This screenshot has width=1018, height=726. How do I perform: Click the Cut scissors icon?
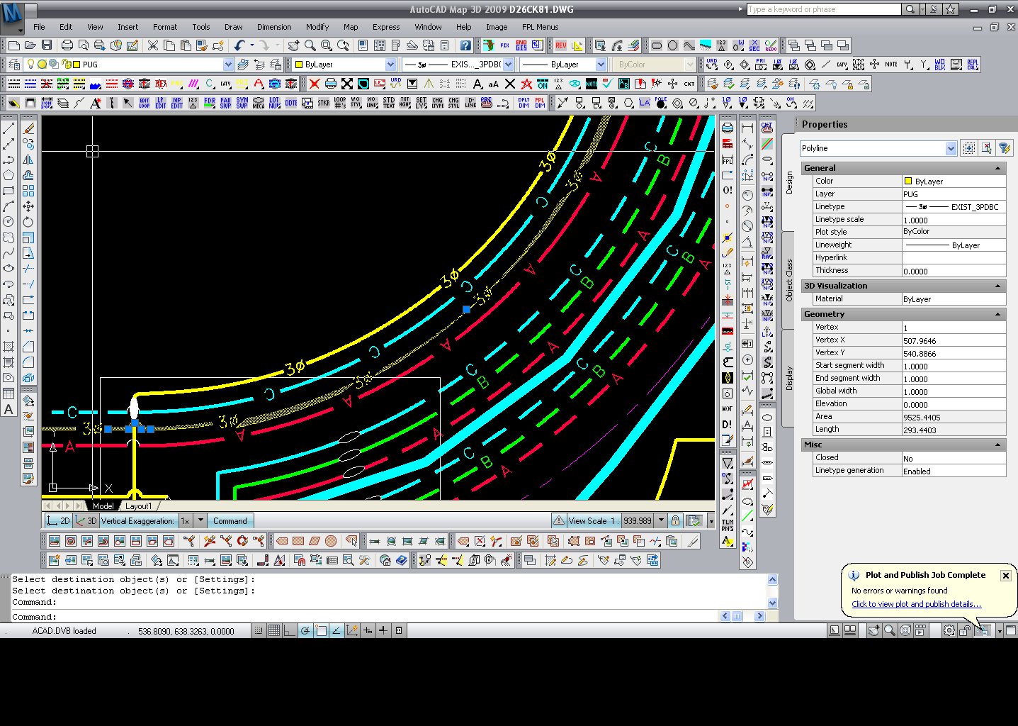pos(152,45)
